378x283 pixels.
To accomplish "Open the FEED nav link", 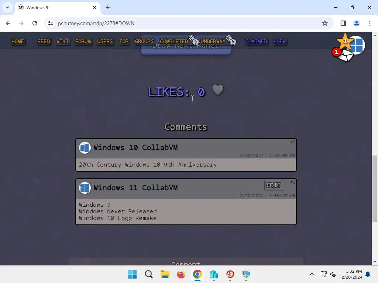I will pos(44,41).
